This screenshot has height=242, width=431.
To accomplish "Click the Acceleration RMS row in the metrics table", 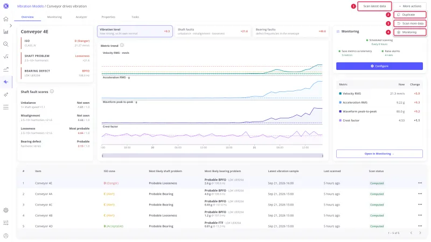I will (x=379, y=102).
